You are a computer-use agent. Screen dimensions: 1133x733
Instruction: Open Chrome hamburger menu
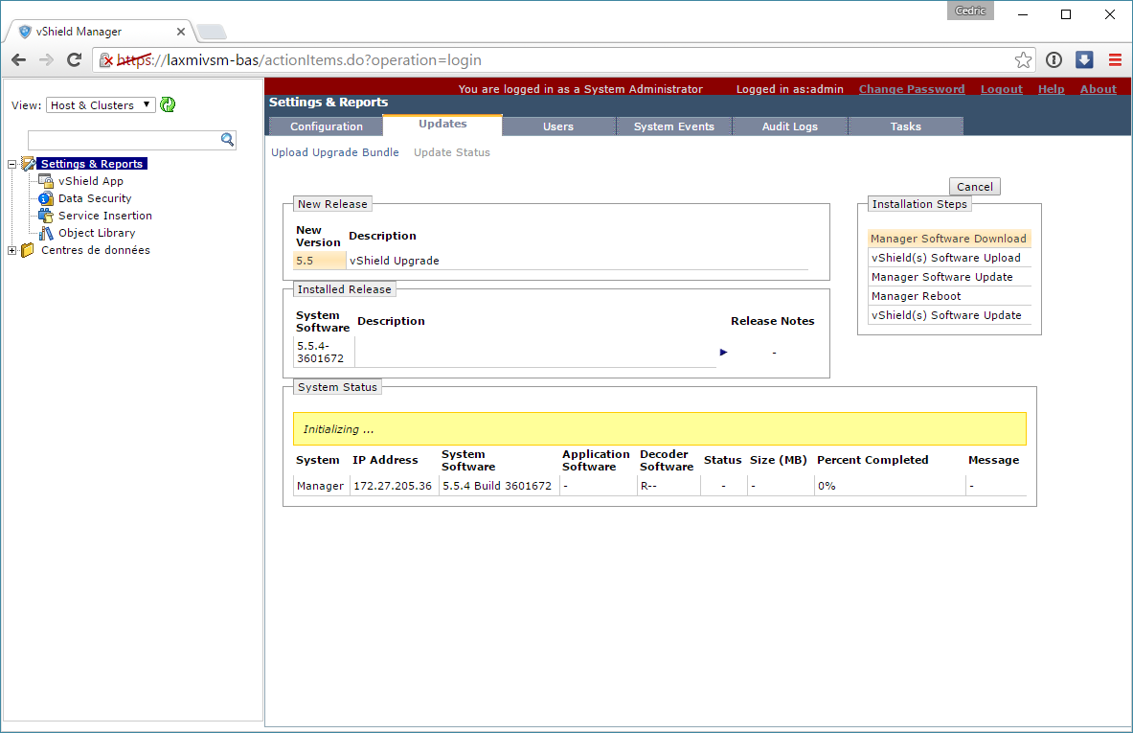point(1115,60)
